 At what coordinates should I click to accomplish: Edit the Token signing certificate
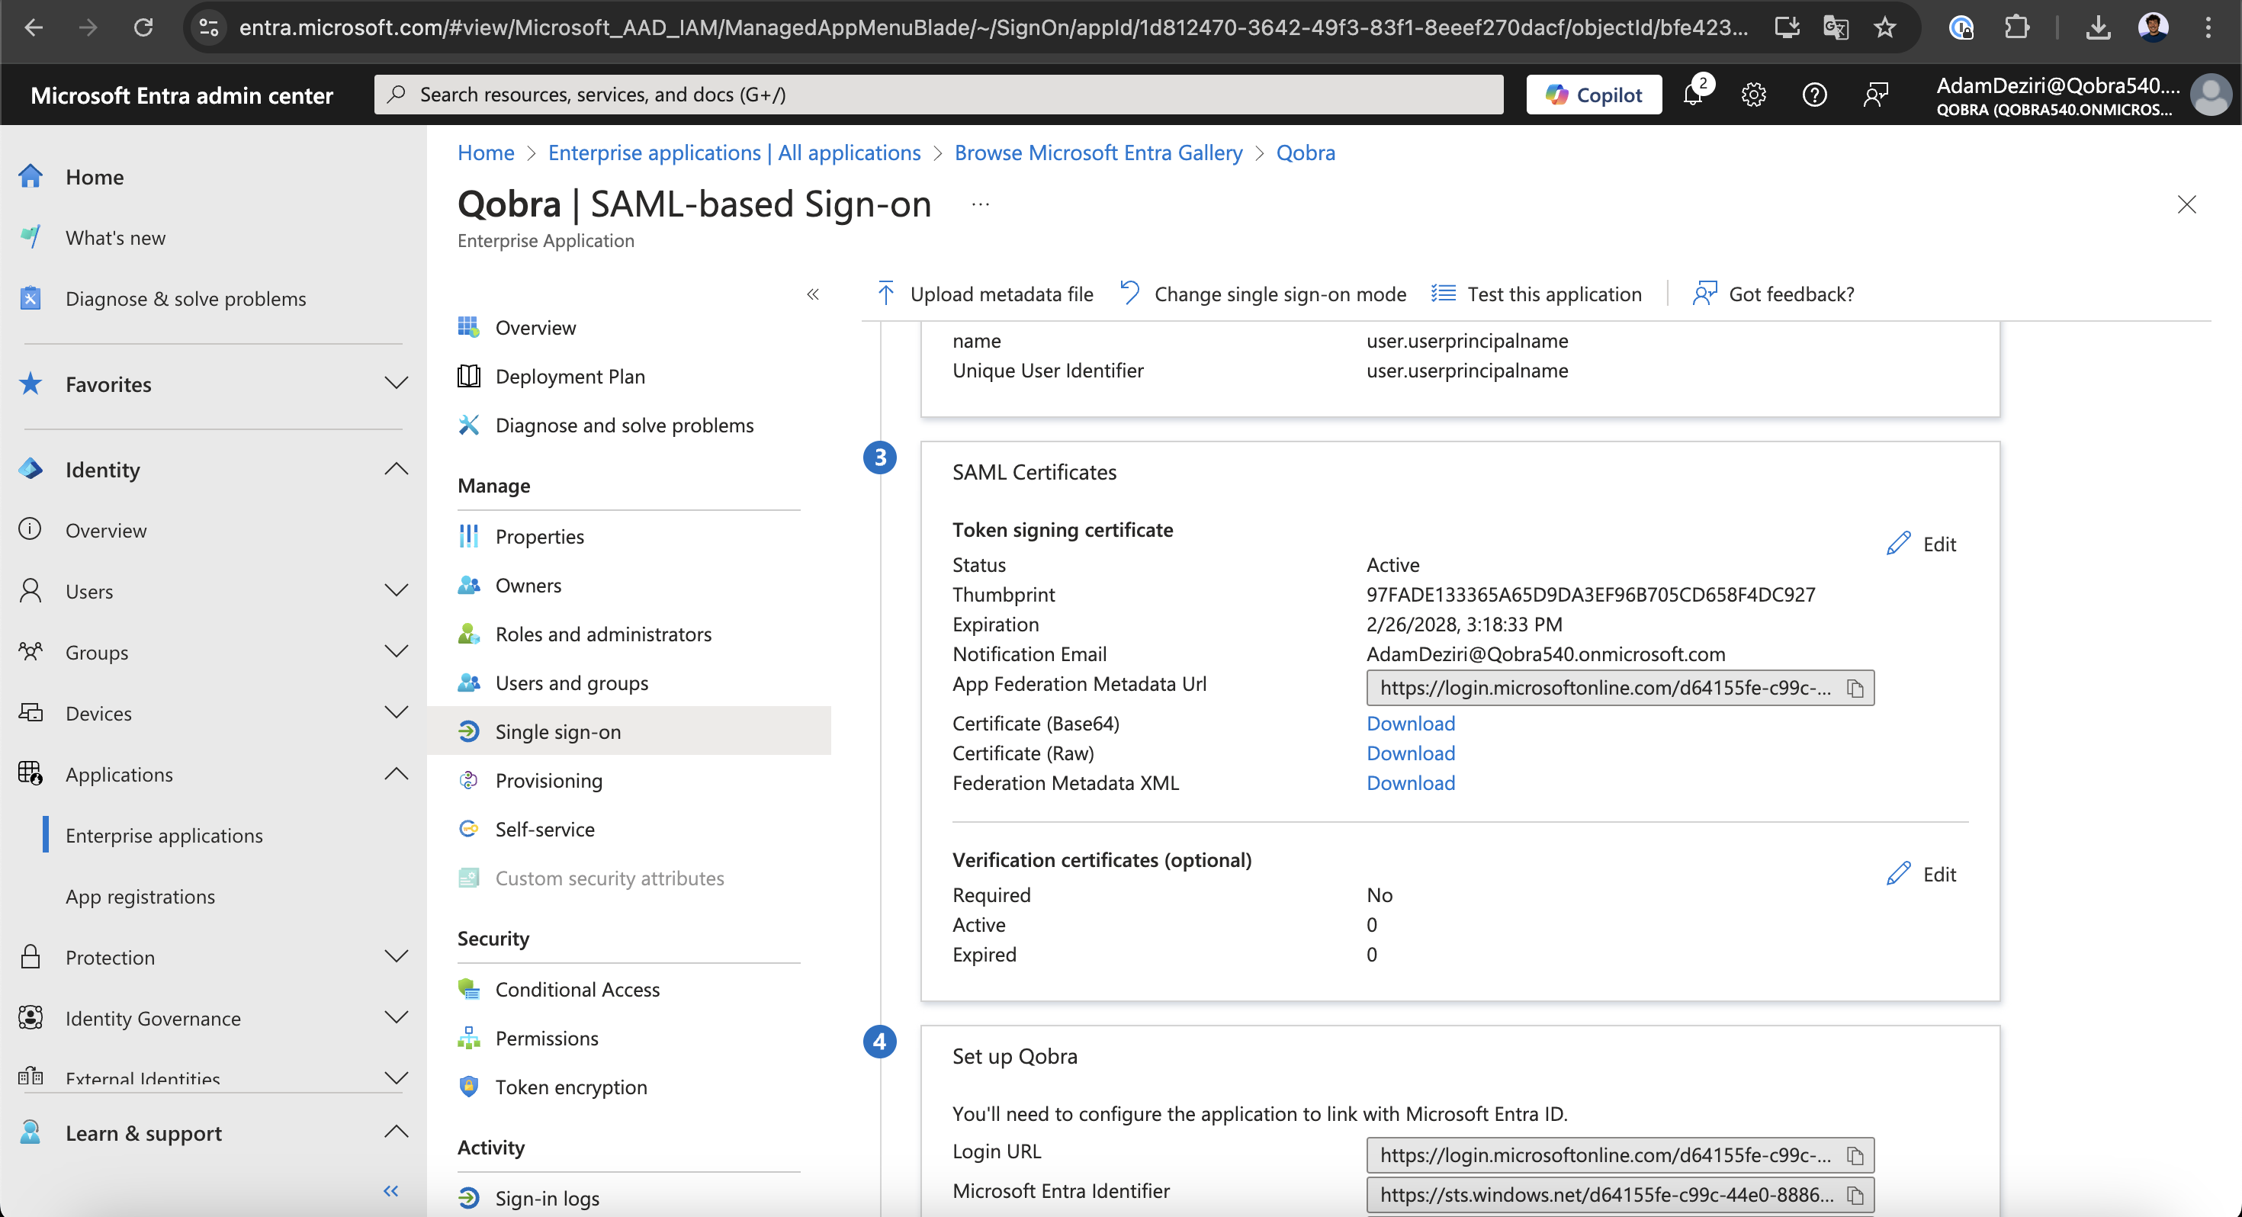tap(1922, 544)
